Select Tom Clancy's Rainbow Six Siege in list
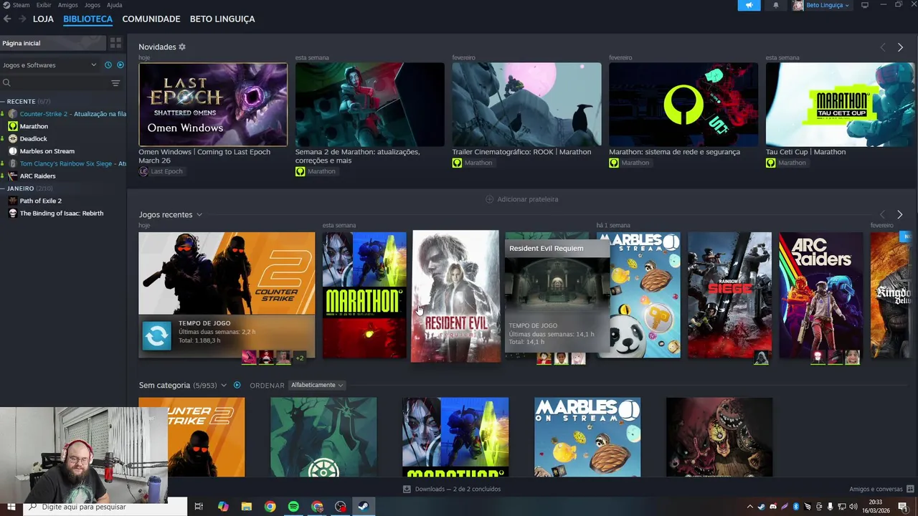 coord(65,163)
